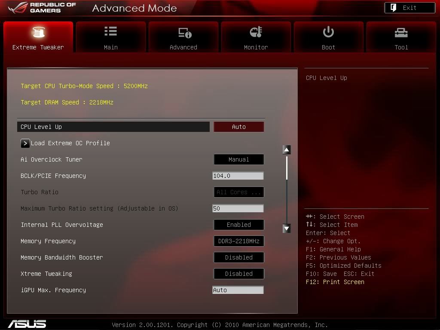Open the CPU Level Up Auto dropdown
Viewport: 440px width, 330px height.
pyautogui.click(x=238, y=127)
